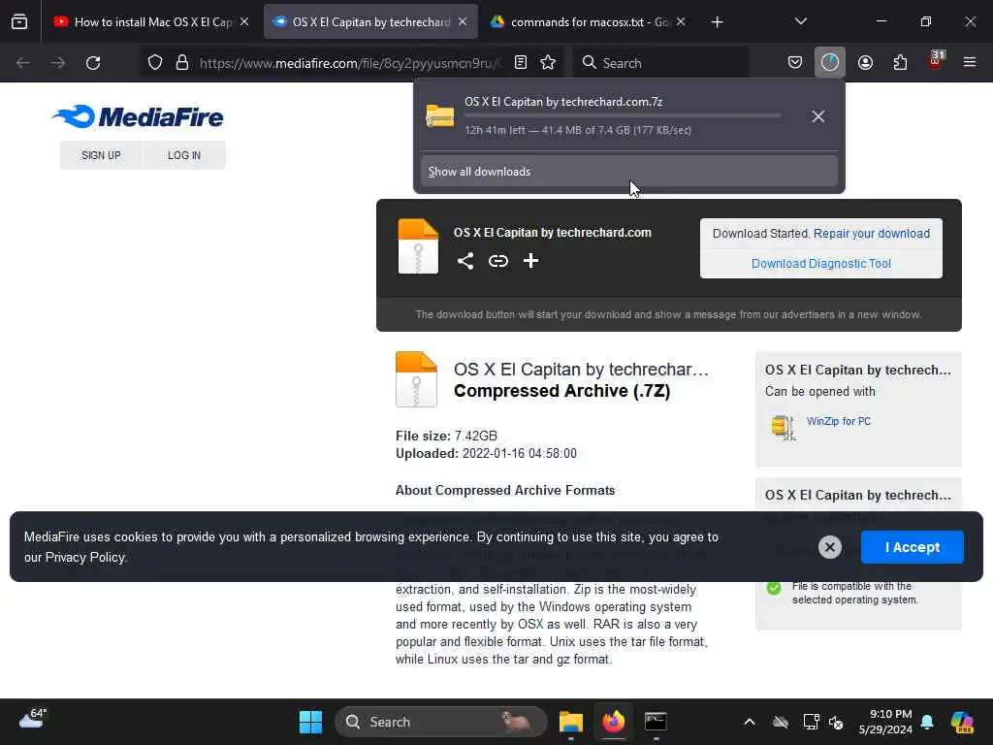The width and height of the screenshot is (993, 745).
Task: Open extensions puzzle icon
Action: [900, 62]
